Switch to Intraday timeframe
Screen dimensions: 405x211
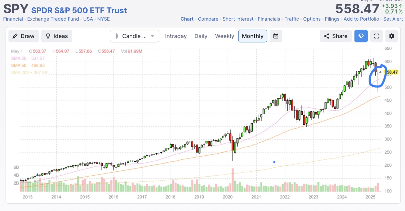coord(176,36)
